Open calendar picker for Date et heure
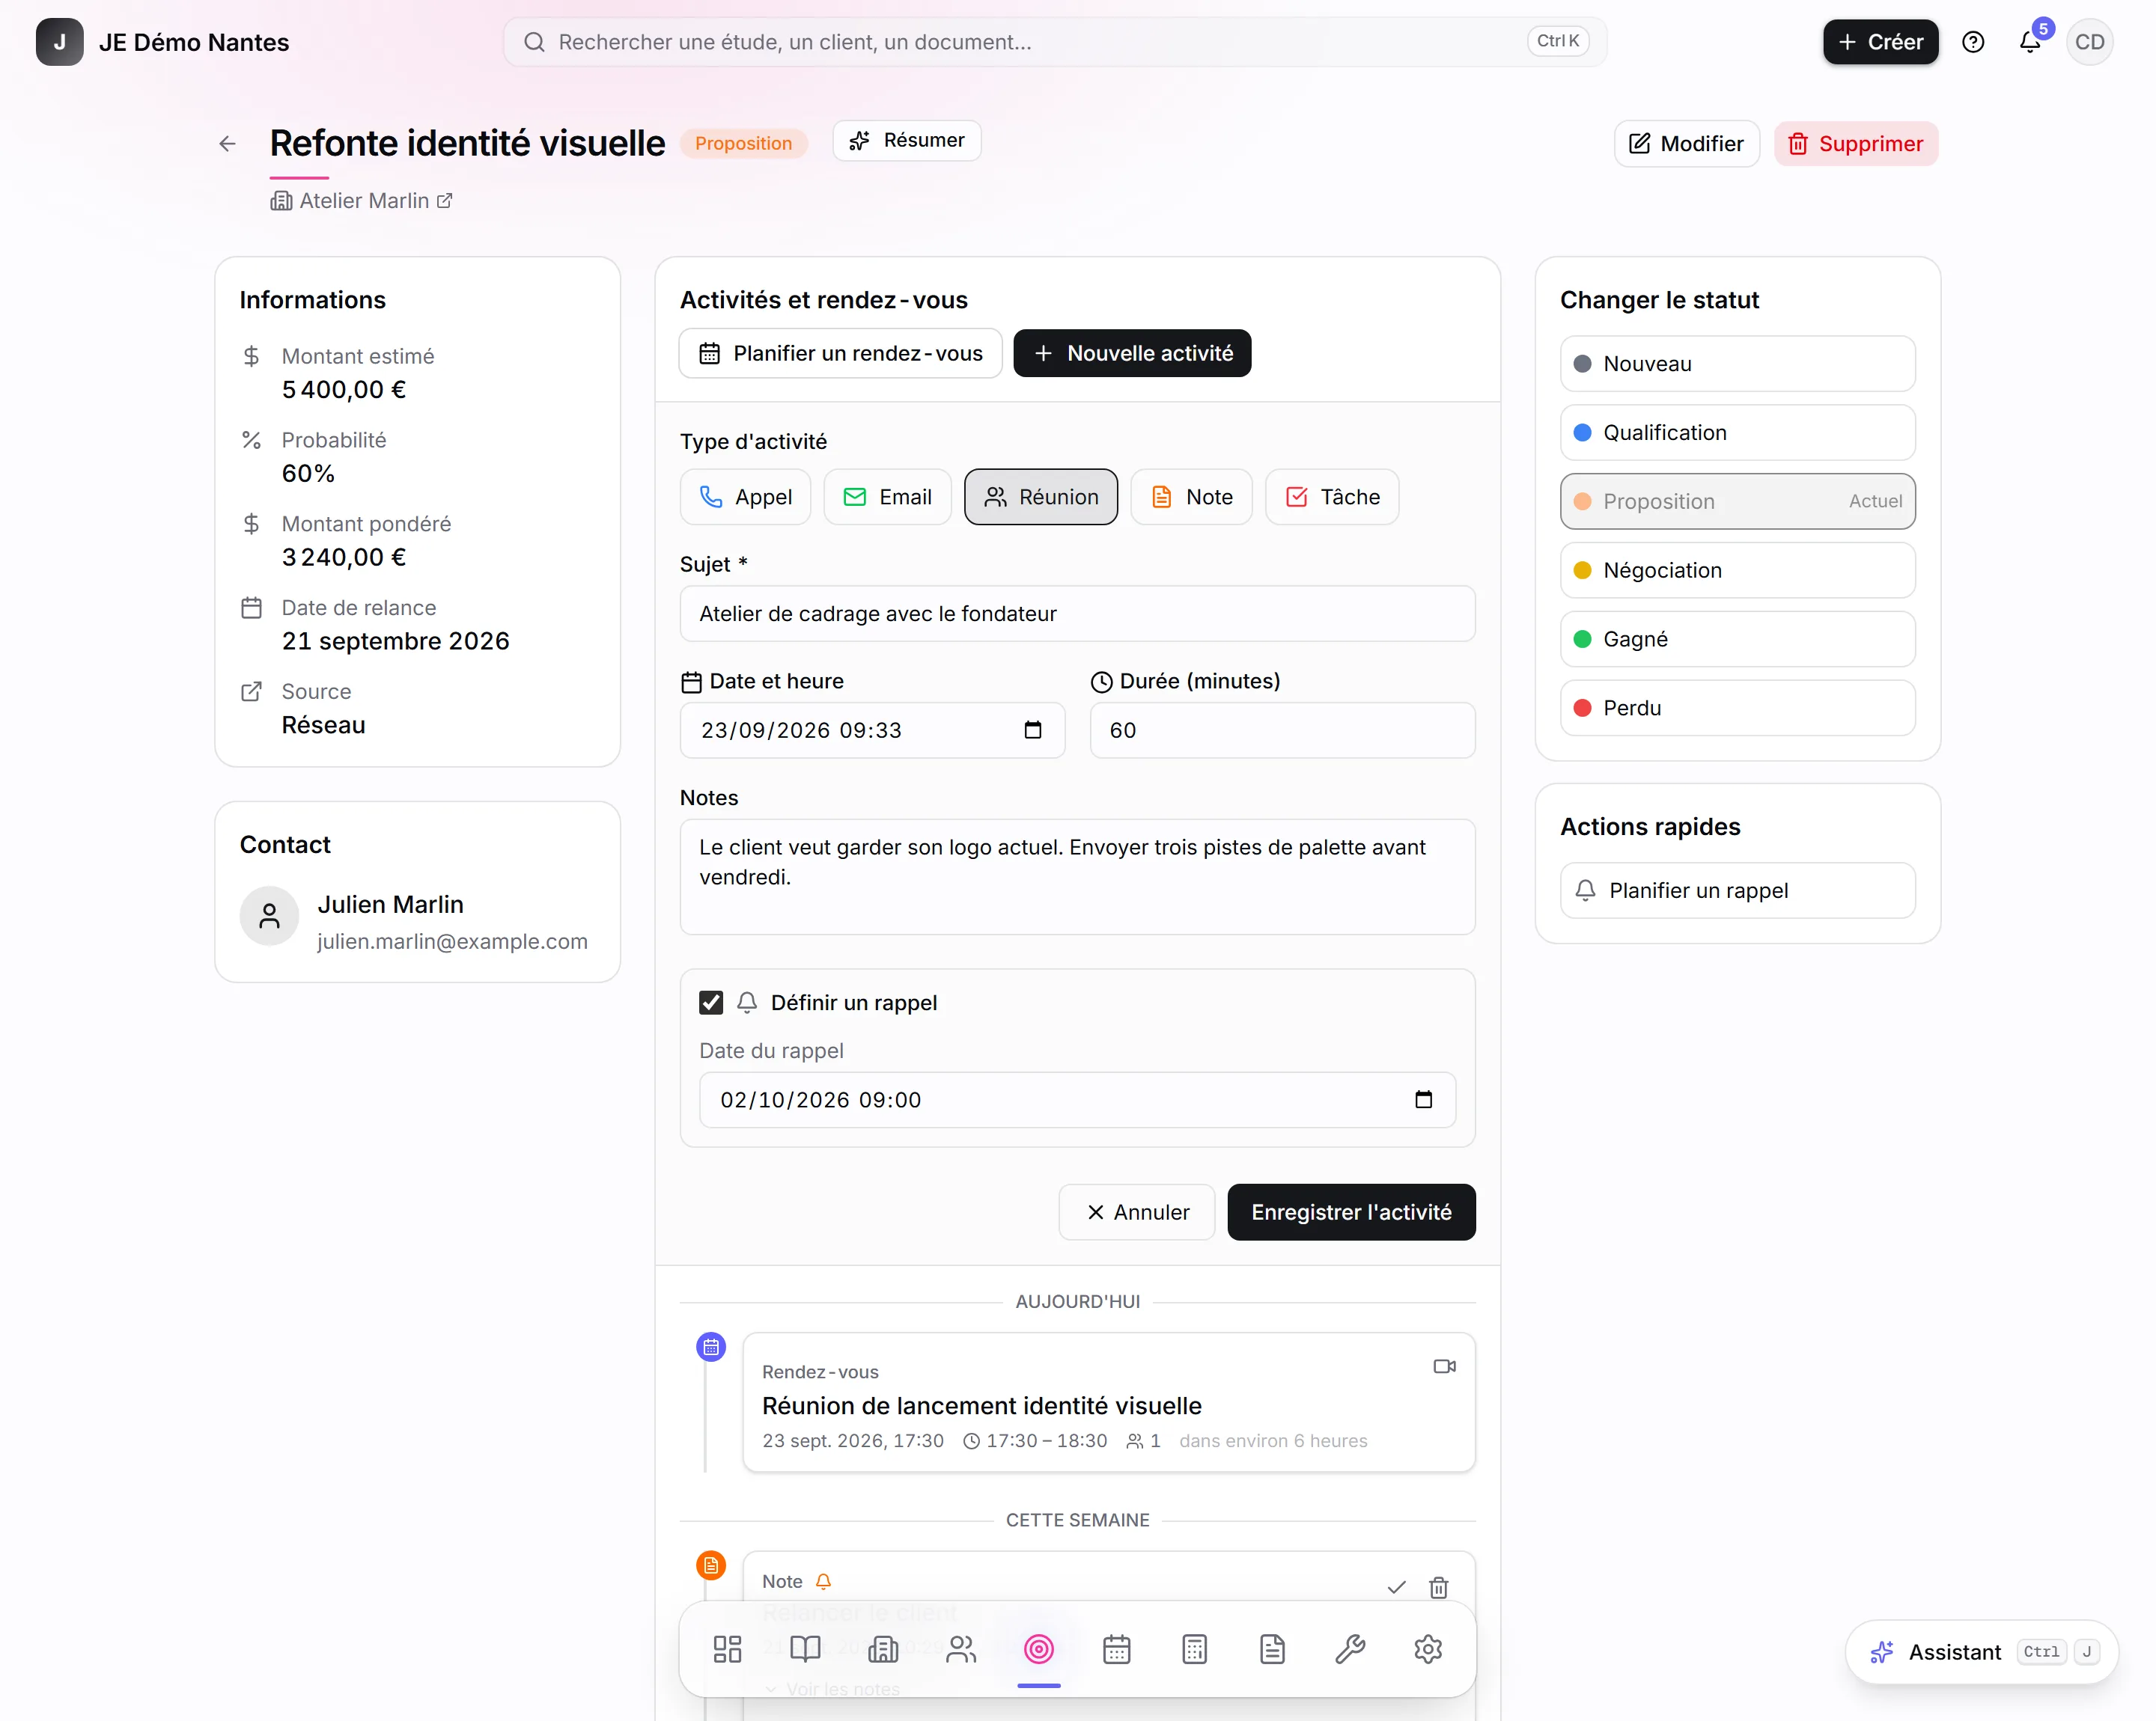The image size is (2156, 1721). click(1033, 730)
